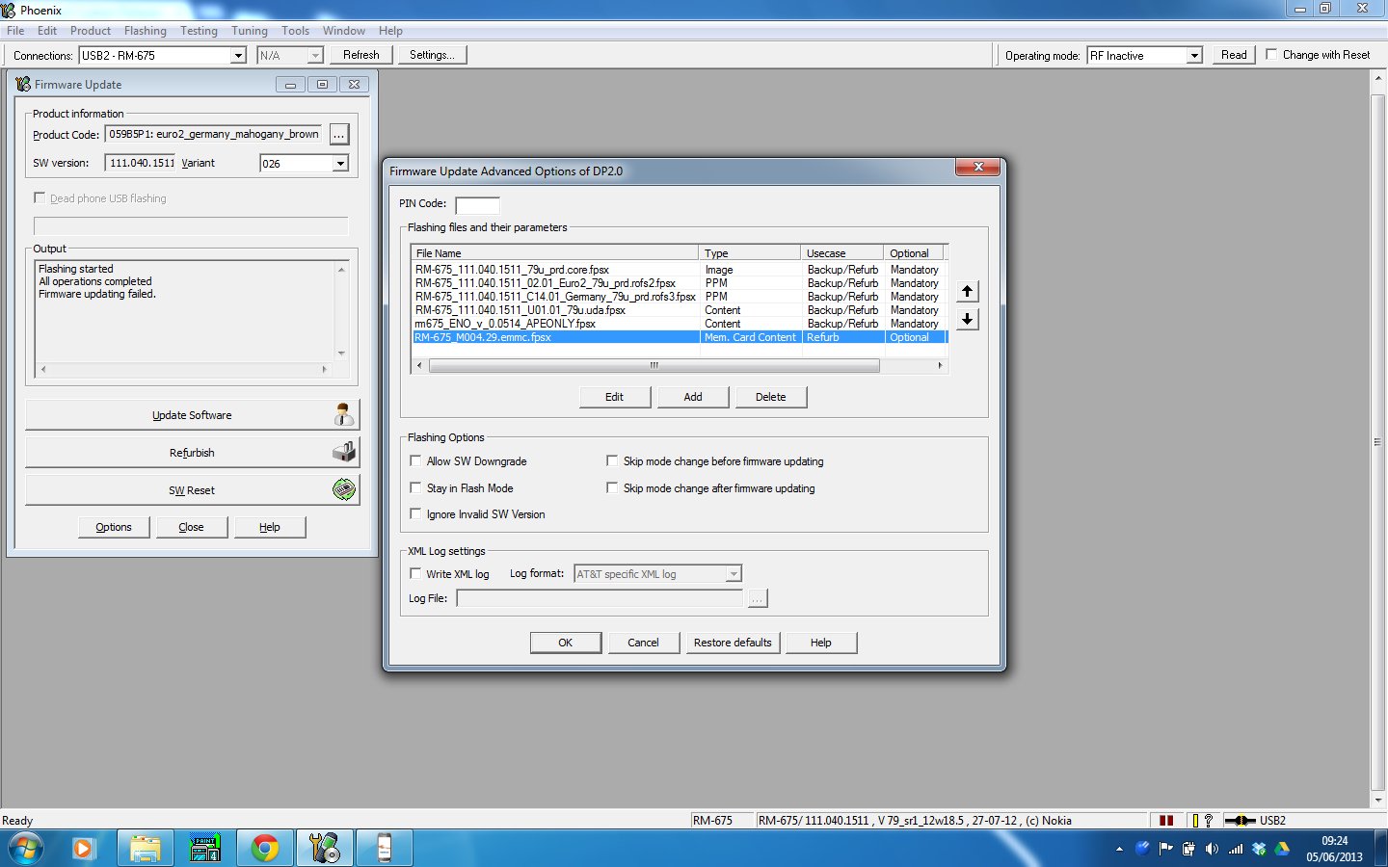The width and height of the screenshot is (1388, 867).
Task: Click the Usecase column header
Action: coord(841,253)
